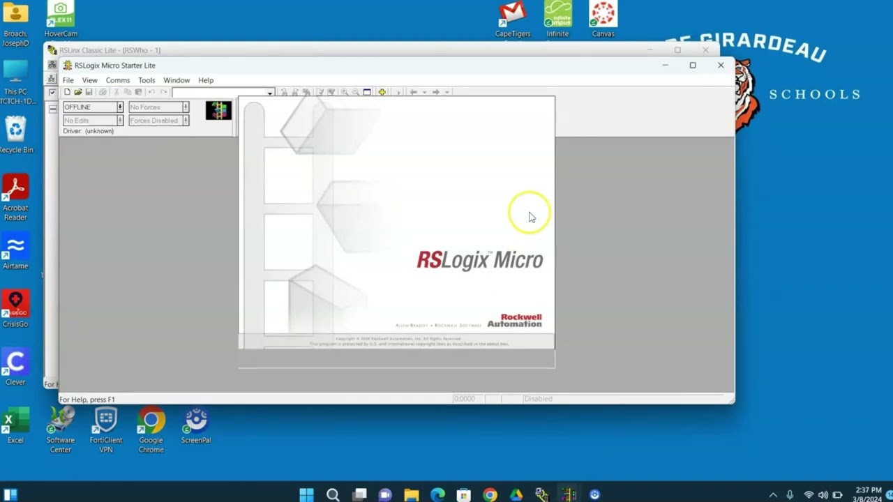Select the ScreenPal desktop shortcut
Screen dimensions: 893x502
click(196, 425)
